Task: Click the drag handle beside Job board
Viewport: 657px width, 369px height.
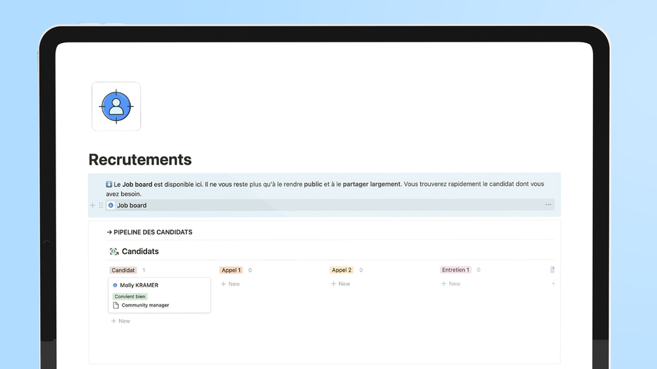Action: pyautogui.click(x=101, y=206)
